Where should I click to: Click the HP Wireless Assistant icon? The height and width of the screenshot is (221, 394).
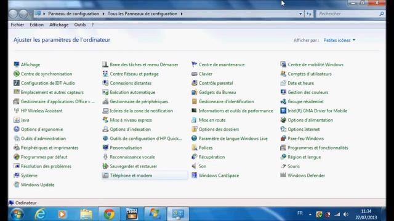click(x=17, y=110)
